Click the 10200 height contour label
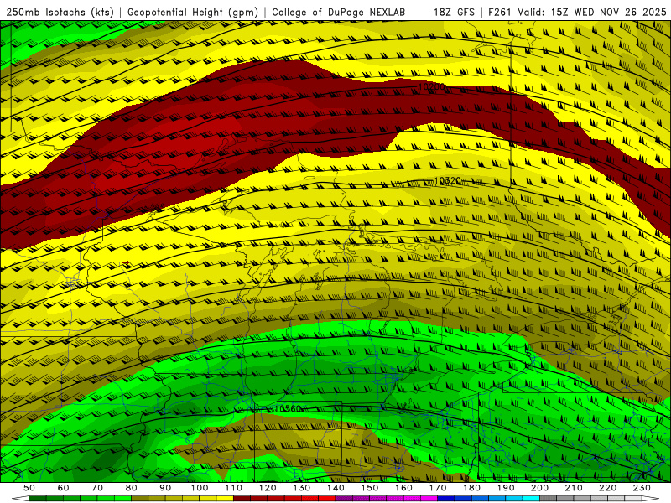Viewport: 671px width, 503px height. click(x=431, y=87)
